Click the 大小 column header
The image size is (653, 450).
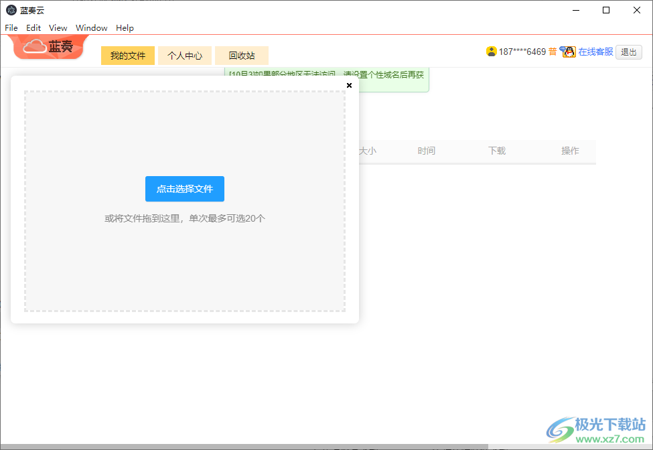coord(368,151)
